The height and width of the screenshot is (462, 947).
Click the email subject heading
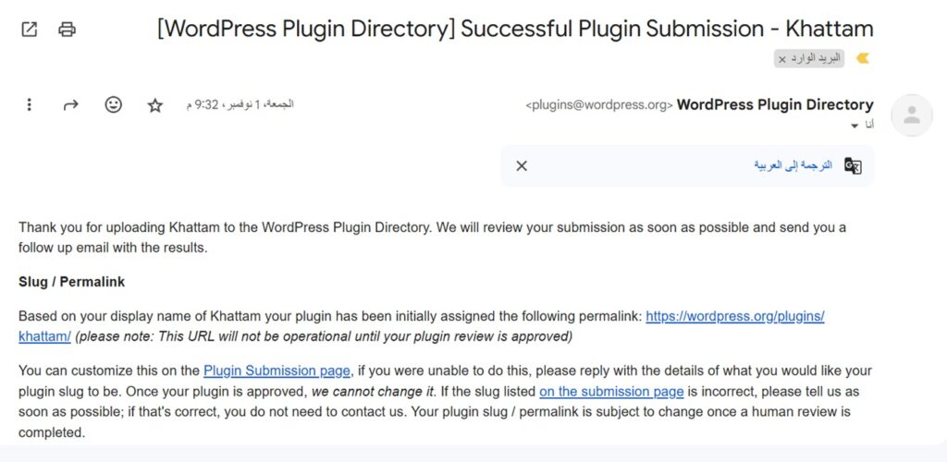[x=515, y=29]
